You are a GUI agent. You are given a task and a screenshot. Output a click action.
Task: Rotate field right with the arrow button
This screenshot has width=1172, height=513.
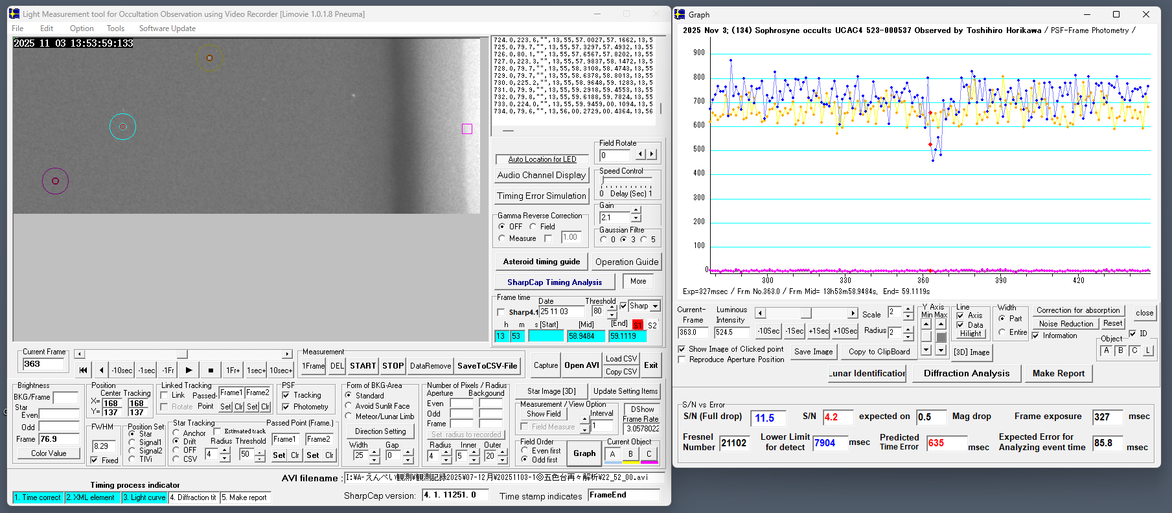coord(652,155)
